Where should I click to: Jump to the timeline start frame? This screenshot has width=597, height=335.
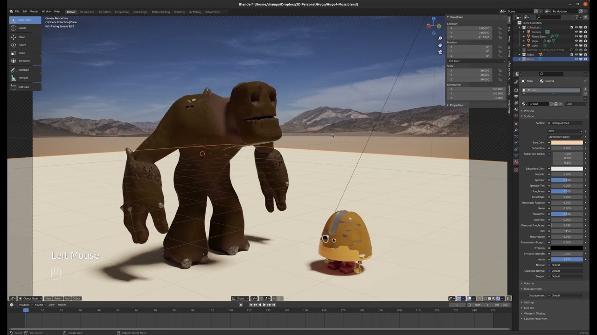pyautogui.click(x=251, y=305)
